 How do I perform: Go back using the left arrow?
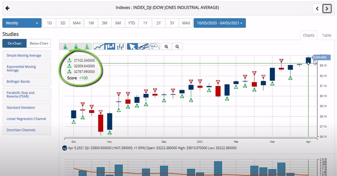[x=8, y=8]
